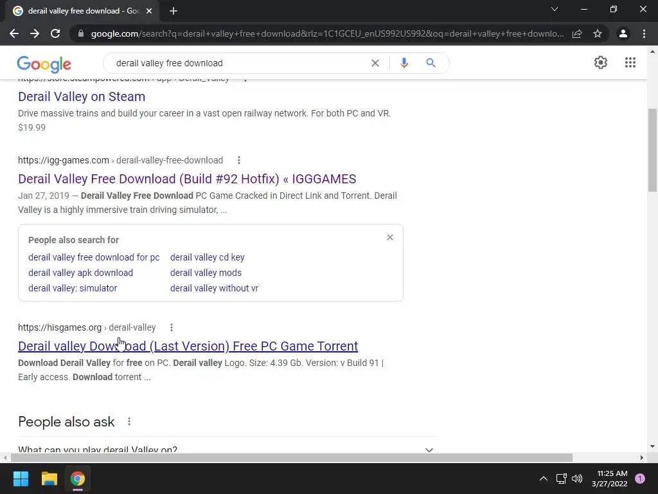Clear the search box with the X icon
658x494 pixels.
pos(375,63)
